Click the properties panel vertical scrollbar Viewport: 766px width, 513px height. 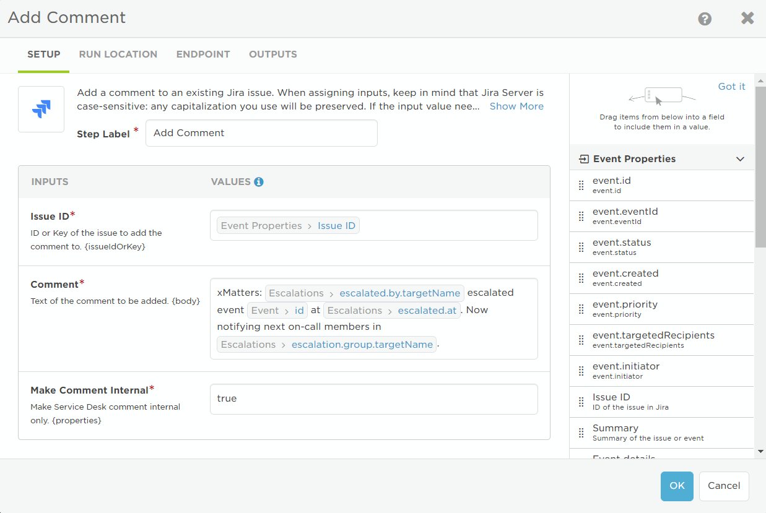point(760,167)
